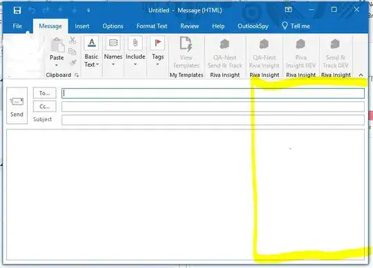Image resolution: width=373 pixels, height=268 pixels.
Task: Click Riva Insight DEV button
Action: [300, 54]
